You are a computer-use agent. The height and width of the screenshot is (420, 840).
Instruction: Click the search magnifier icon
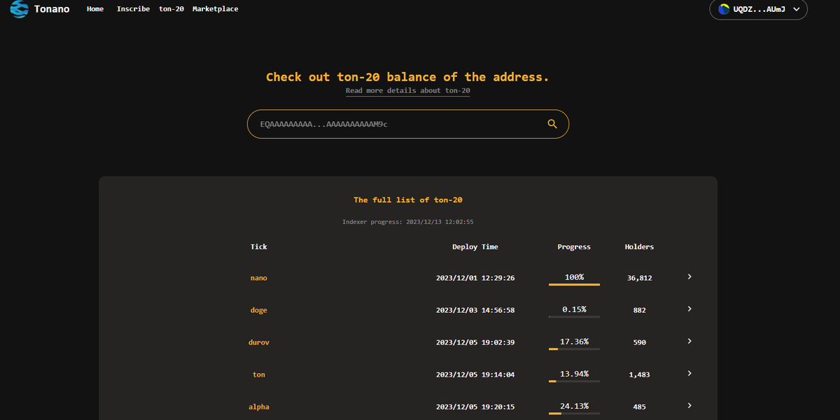click(552, 123)
